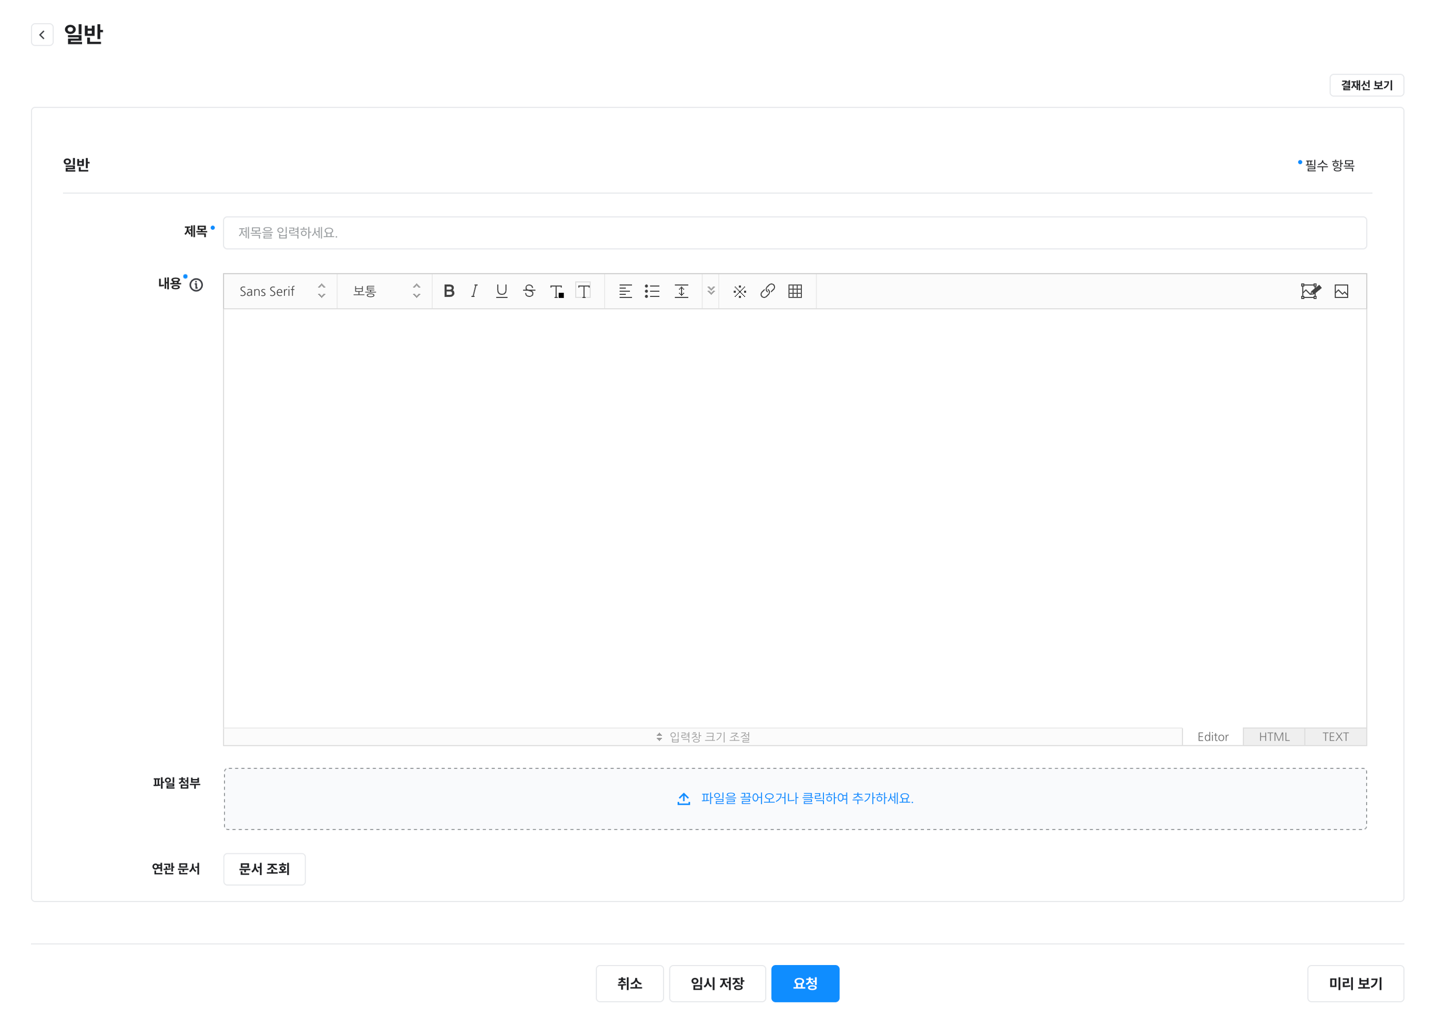Open the text color picker
Viewport: 1436px width, 1026px height.
(556, 291)
